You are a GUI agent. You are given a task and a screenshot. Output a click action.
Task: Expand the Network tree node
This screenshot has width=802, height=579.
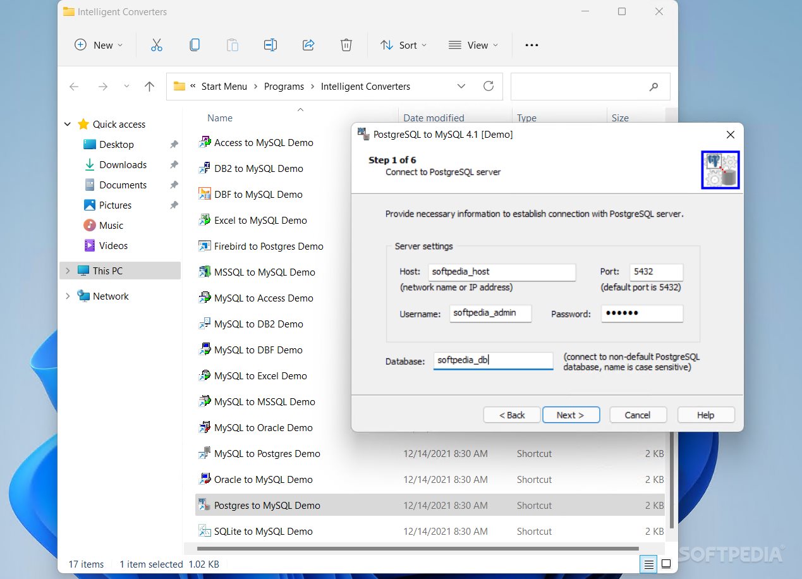tap(68, 296)
